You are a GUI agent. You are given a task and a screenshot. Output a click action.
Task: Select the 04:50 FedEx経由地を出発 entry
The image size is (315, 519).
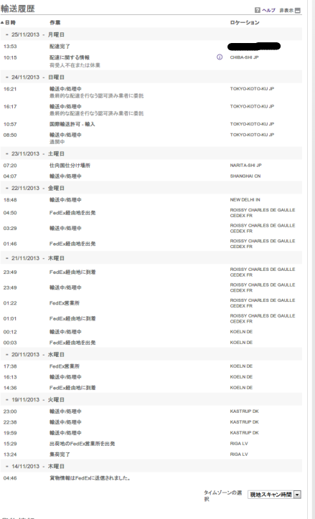coord(72,213)
